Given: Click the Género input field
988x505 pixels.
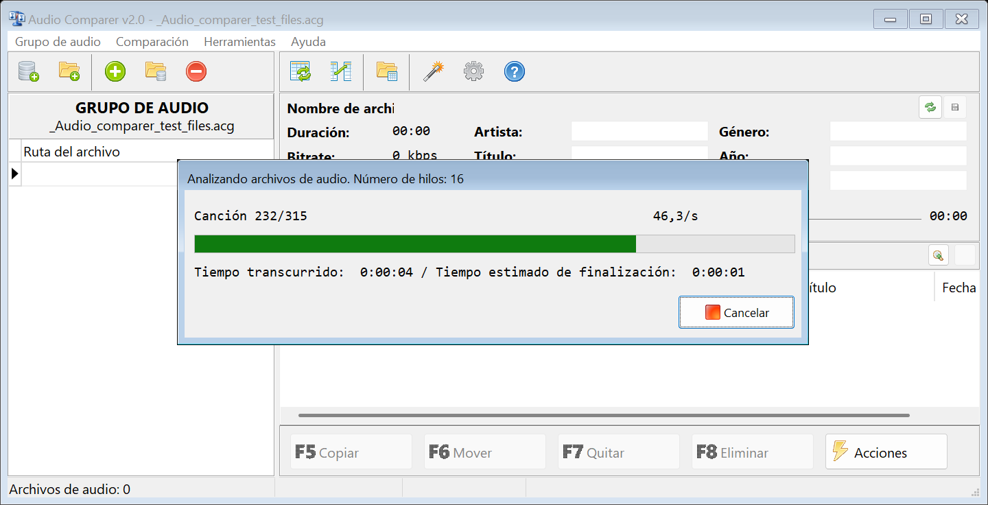Looking at the screenshot, I should (x=898, y=131).
